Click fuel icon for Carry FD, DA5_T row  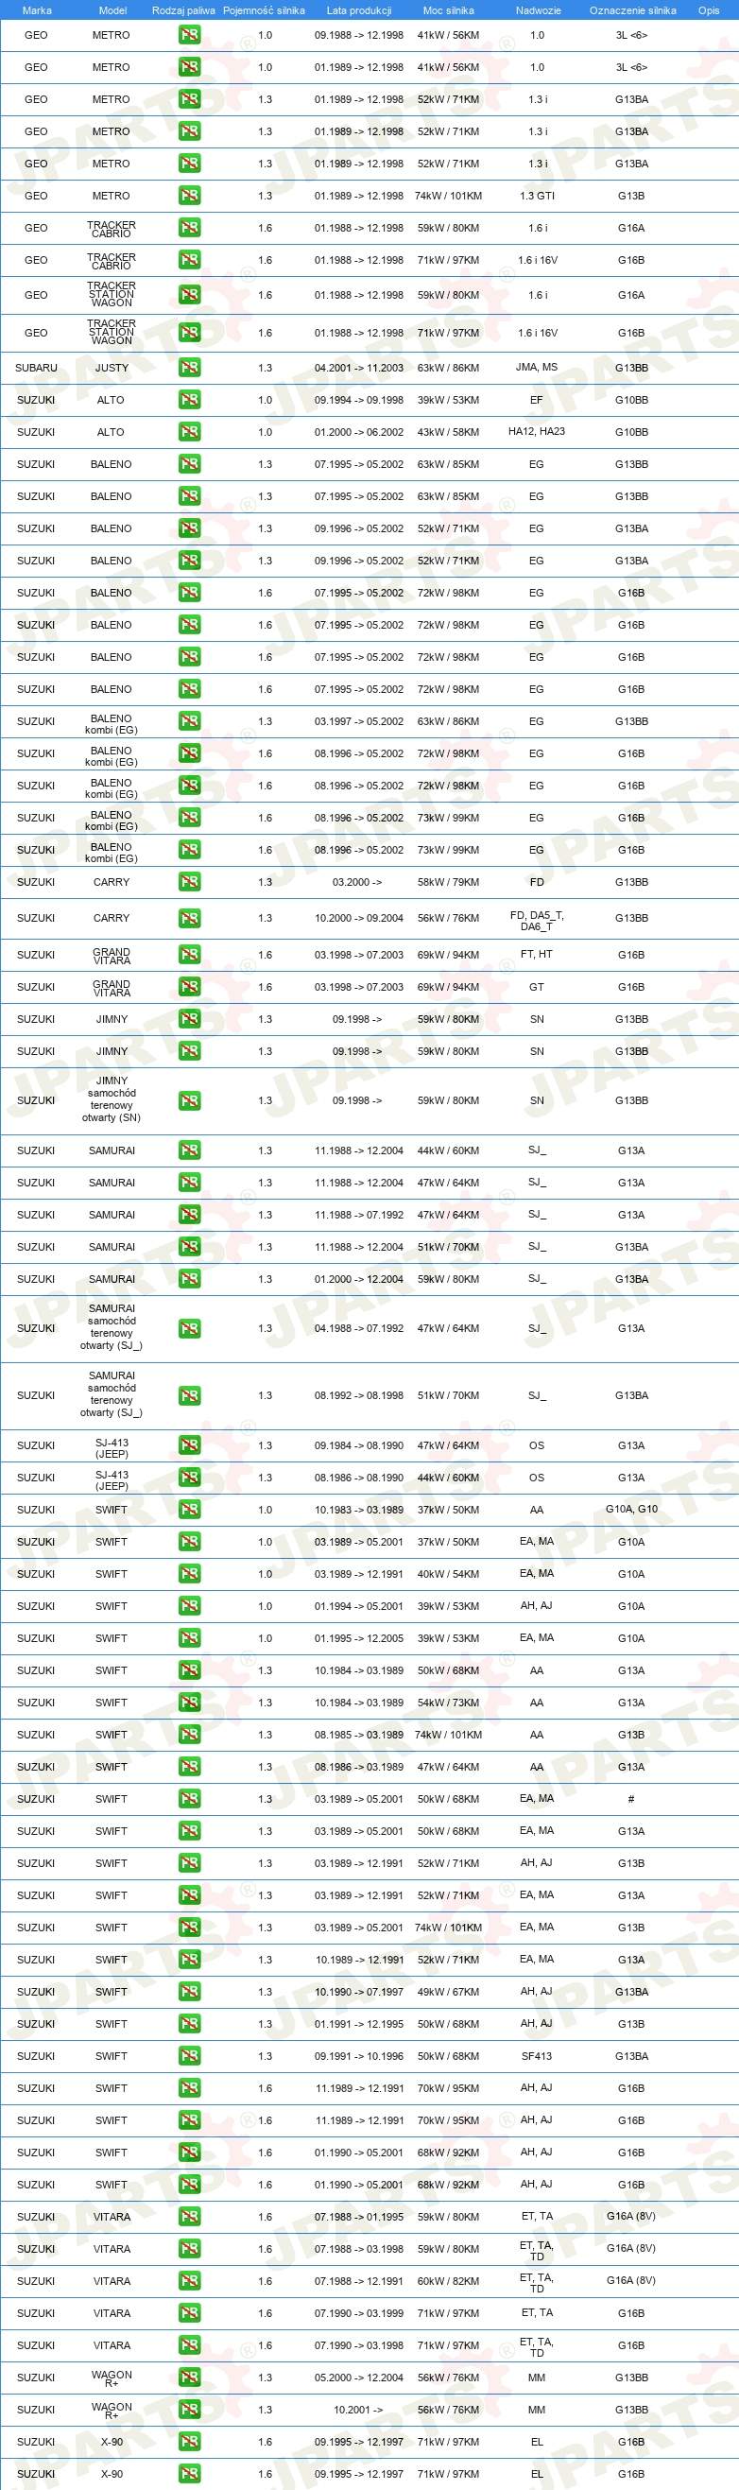coord(189,918)
